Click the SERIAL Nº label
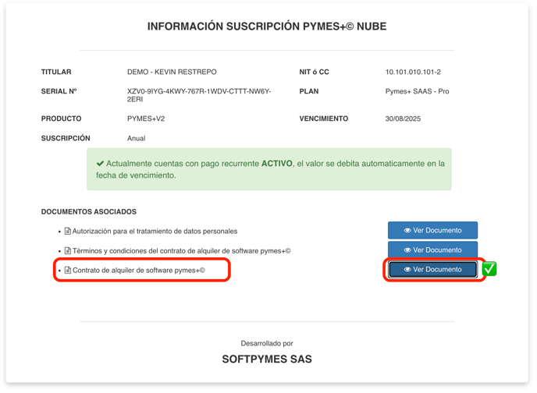The width and height of the screenshot is (537, 393). (x=59, y=91)
